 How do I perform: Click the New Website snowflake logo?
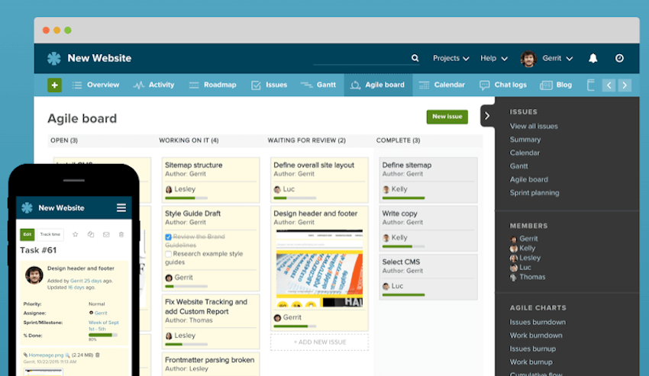pos(53,58)
